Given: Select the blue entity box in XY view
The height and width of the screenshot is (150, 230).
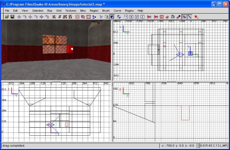Looking at the screenshot, I should (x=190, y=53).
